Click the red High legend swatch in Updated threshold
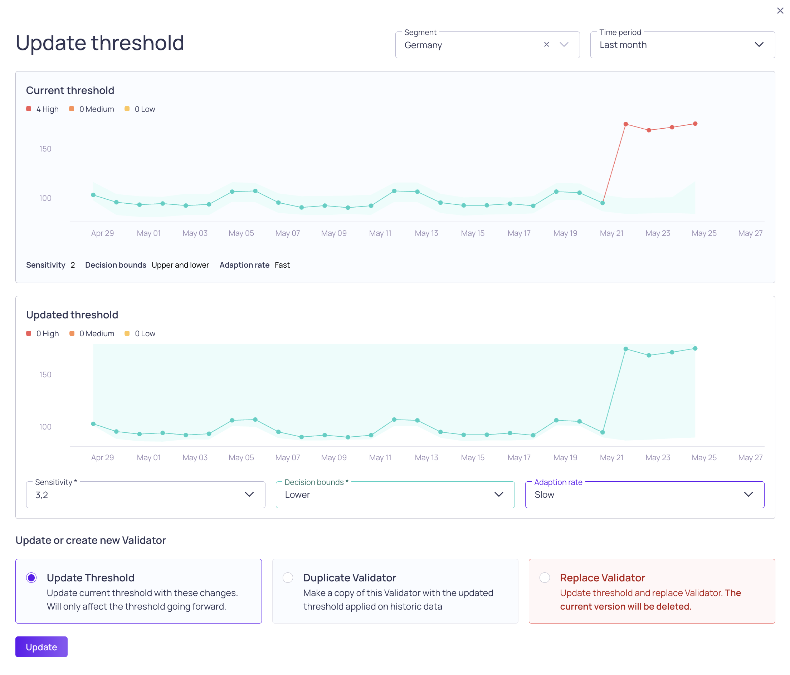The width and height of the screenshot is (790, 675). pos(29,333)
